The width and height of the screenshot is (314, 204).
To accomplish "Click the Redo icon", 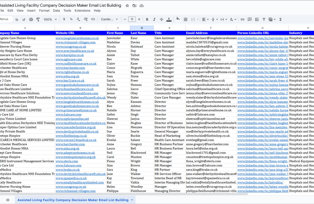I will tap(24, 19).
